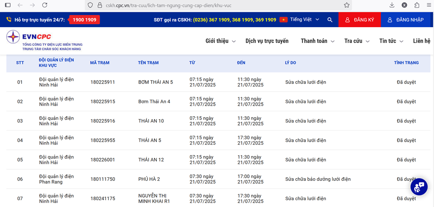Click the search magnifier icon in header
434x207 pixels.
click(x=330, y=20)
